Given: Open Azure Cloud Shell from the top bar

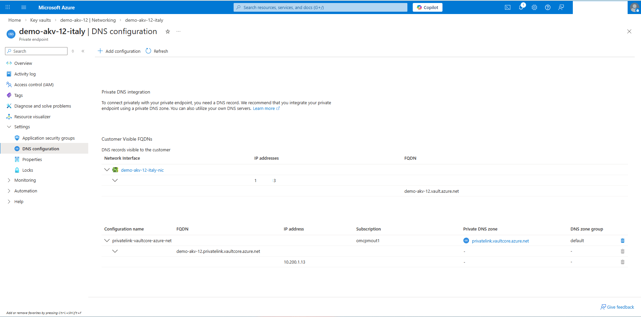Looking at the screenshot, I should click(x=507, y=7).
